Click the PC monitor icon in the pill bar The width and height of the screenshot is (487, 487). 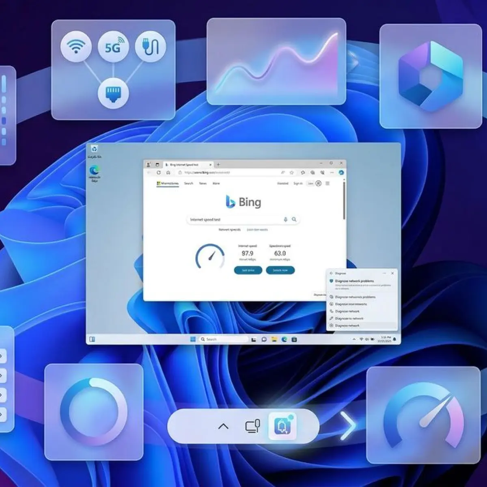pos(253,426)
